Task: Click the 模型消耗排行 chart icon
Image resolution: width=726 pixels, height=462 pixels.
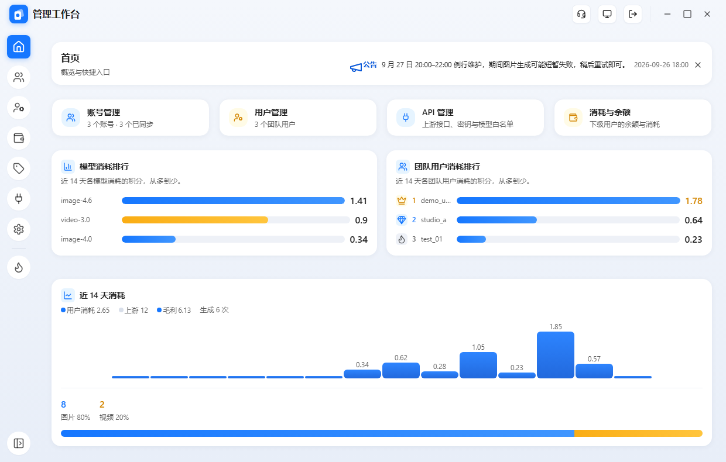Action: click(x=68, y=167)
